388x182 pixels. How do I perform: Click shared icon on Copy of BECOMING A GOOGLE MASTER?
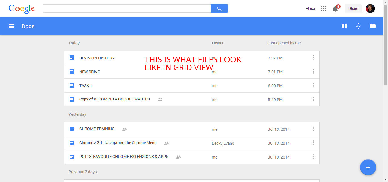[160, 100]
